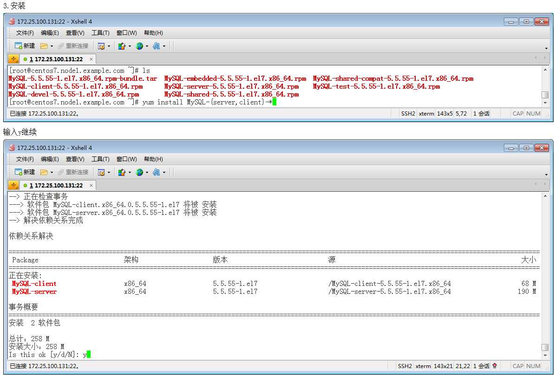Open 帮助(H) menu in the bottom window

point(153,159)
